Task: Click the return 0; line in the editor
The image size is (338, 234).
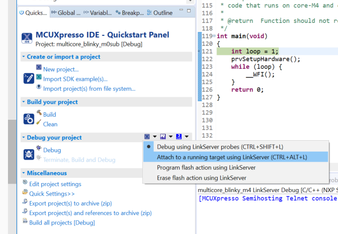Action: point(247,90)
